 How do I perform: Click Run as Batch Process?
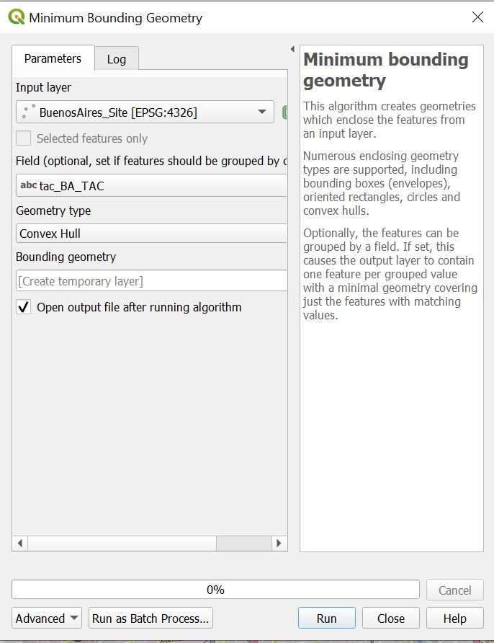[x=150, y=618]
